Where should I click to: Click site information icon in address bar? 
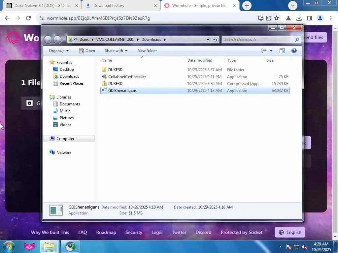click(x=42, y=18)
